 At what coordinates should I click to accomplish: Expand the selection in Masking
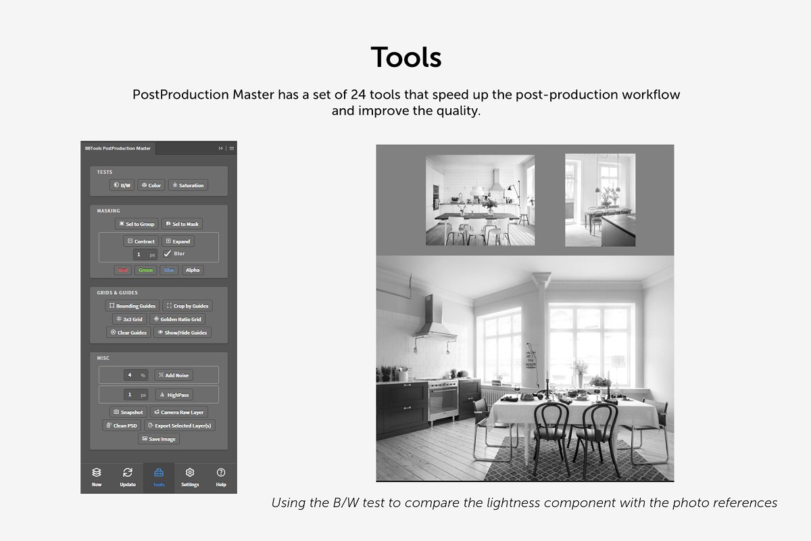(178, 241)
